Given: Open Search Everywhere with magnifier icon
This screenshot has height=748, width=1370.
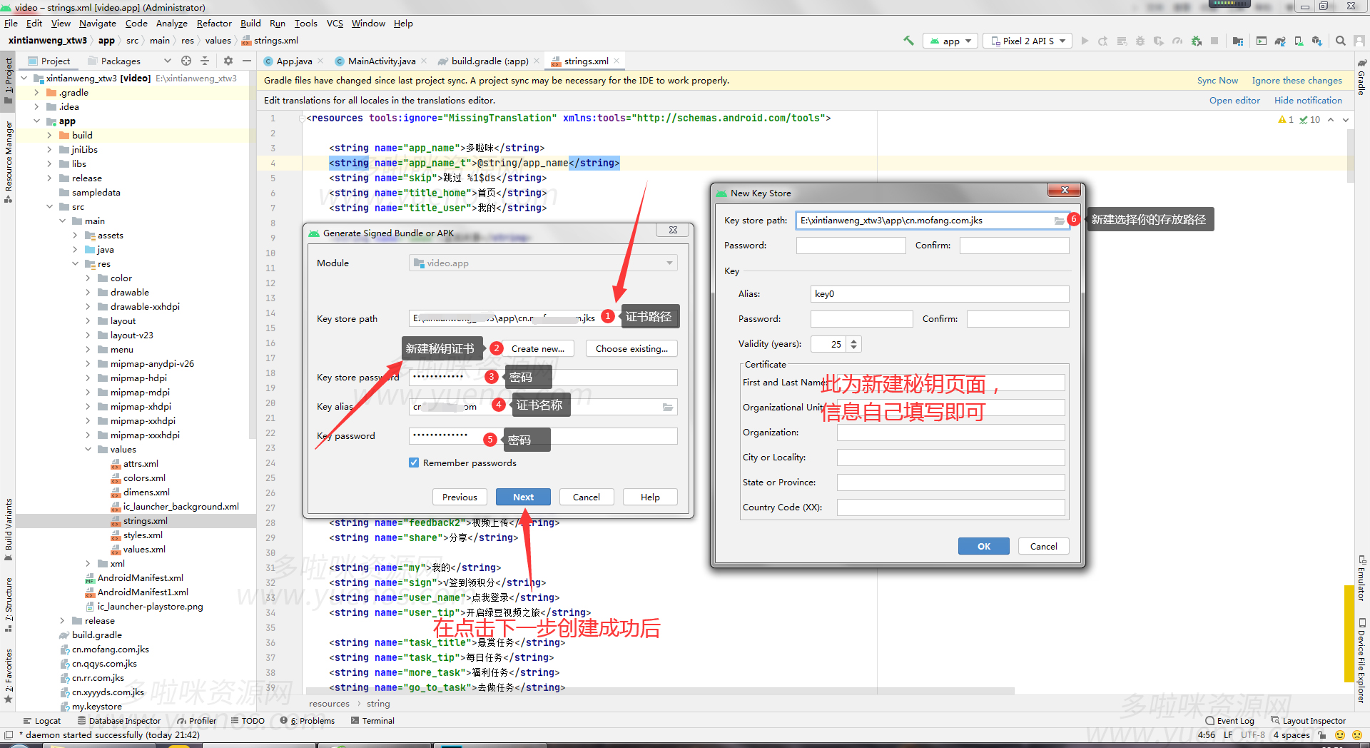Looking at the screenshot, I should point(1340,41).
